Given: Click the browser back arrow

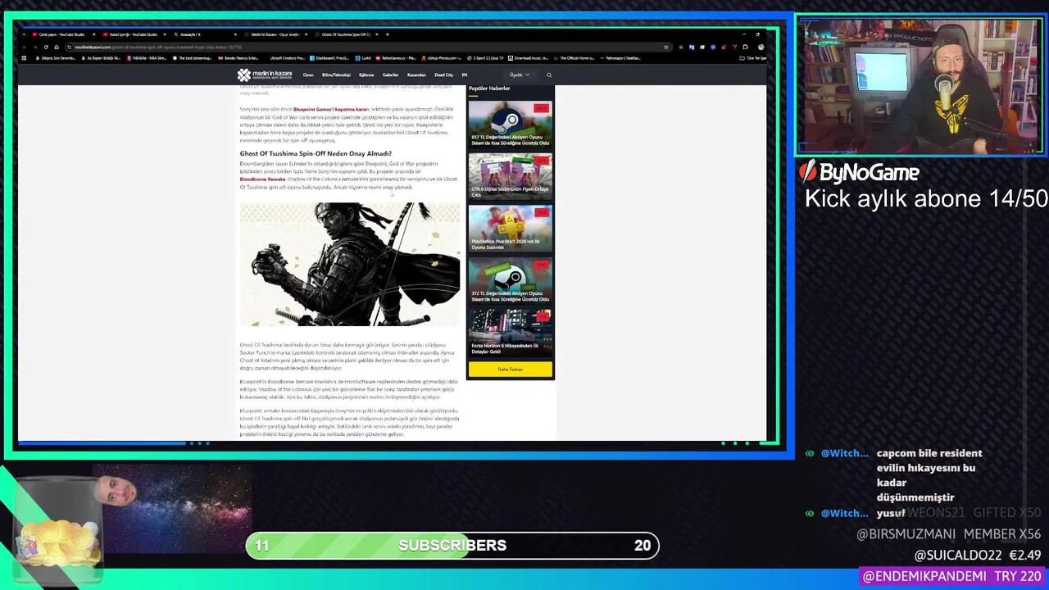Looking at the screenshot, I should click(25, 47).
